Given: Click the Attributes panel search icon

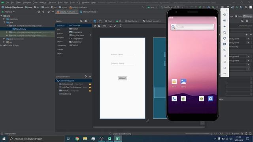Looking at the screenshot, I should (x=242, y=21).
